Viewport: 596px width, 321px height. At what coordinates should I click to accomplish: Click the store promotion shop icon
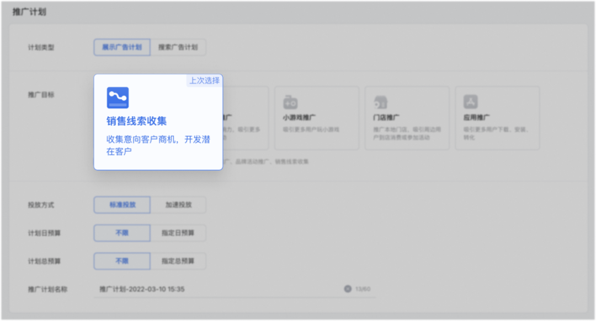click(x=380, y=102)
